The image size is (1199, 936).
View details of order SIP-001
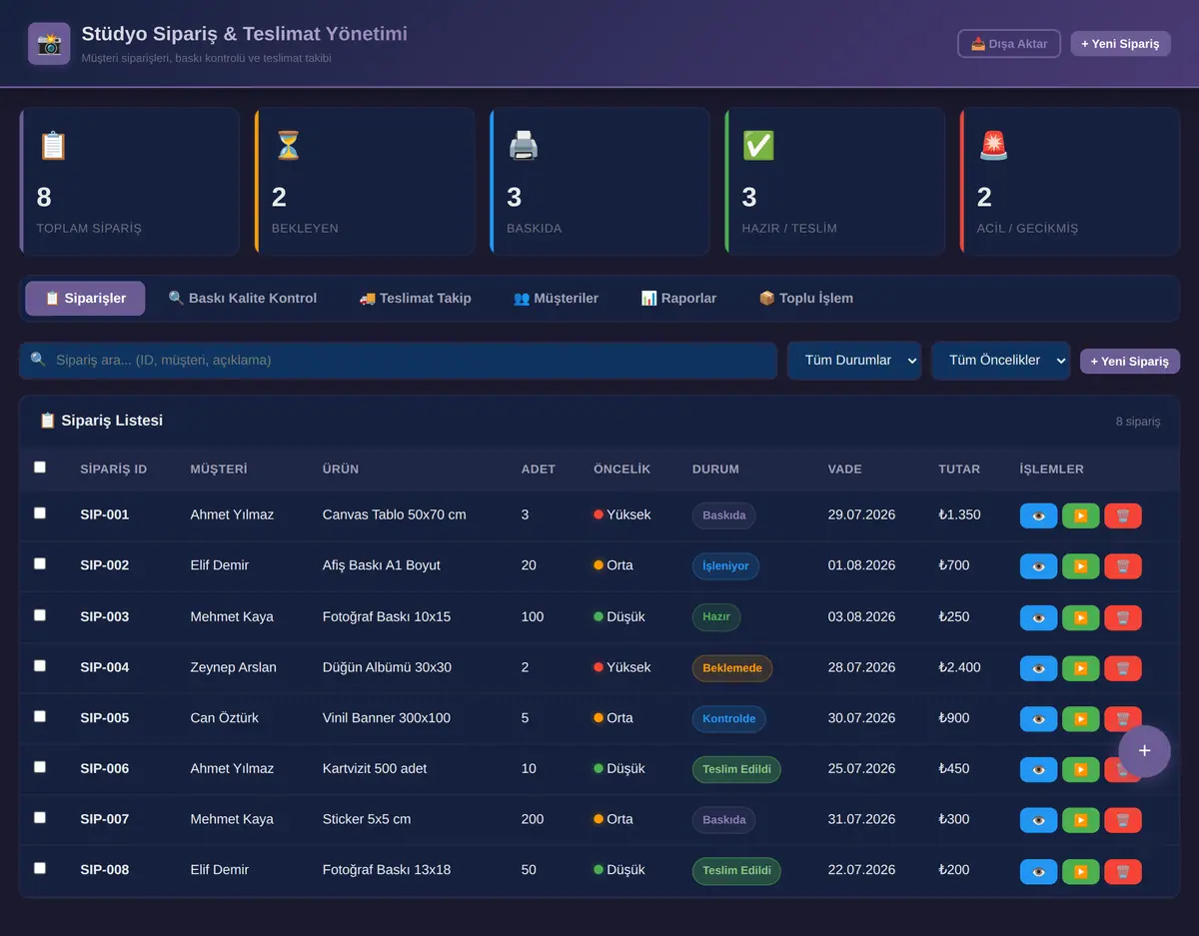1038,515
